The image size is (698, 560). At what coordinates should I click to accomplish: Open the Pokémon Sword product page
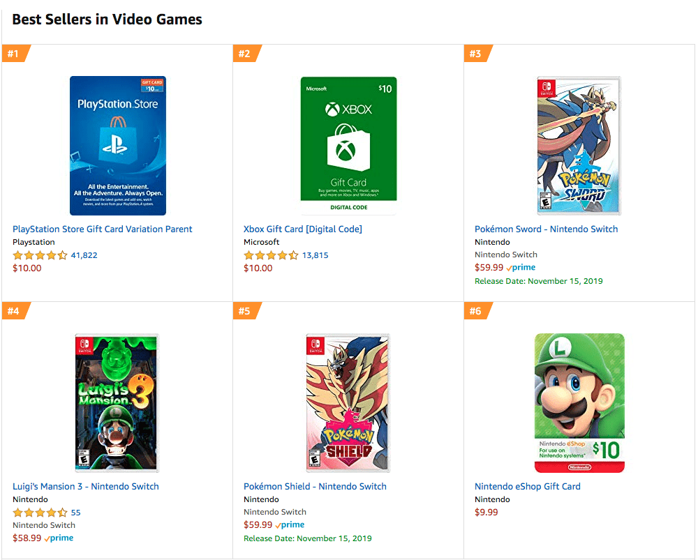tap(546, 229)
